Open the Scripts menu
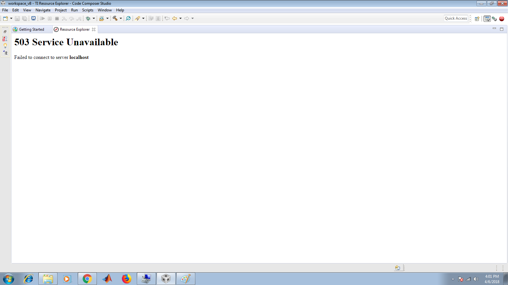The image size is (508, 285). (88, 10)
